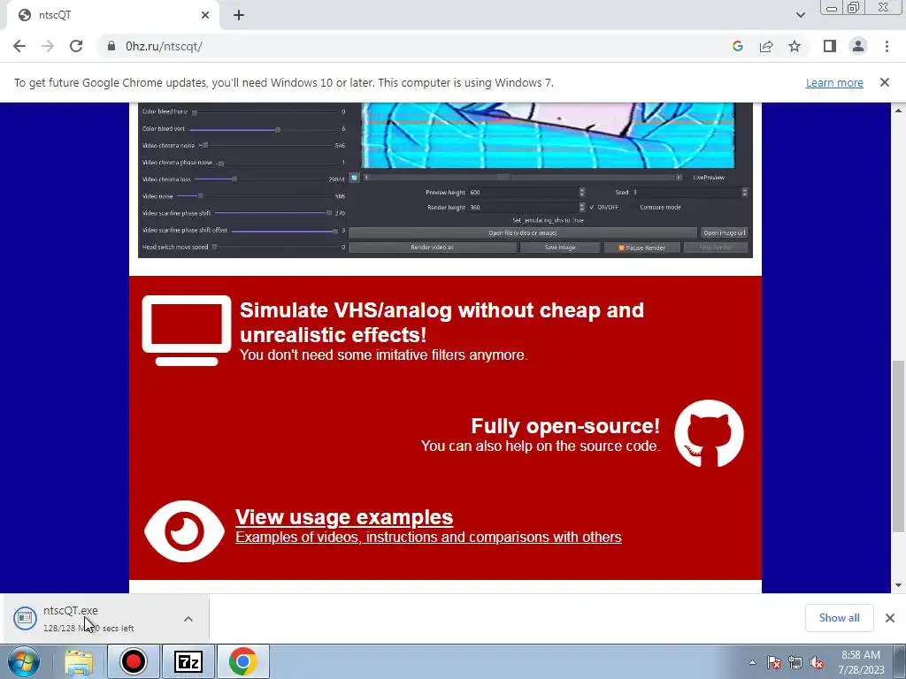Close the ntscQT tab
This screenshot has height=679, width=906.
[x=205, y=15]
